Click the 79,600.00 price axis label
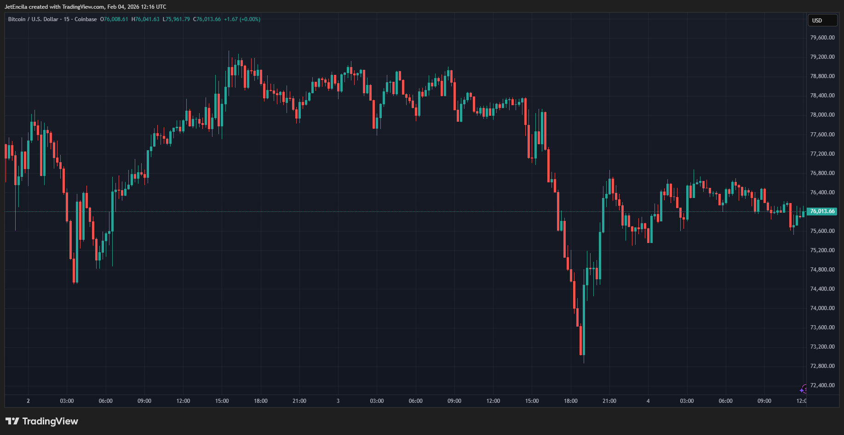The image size is (844, 435). tap(822, 37)
